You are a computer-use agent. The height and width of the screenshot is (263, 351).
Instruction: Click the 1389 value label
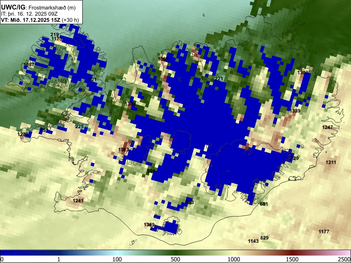click(130, 104)
